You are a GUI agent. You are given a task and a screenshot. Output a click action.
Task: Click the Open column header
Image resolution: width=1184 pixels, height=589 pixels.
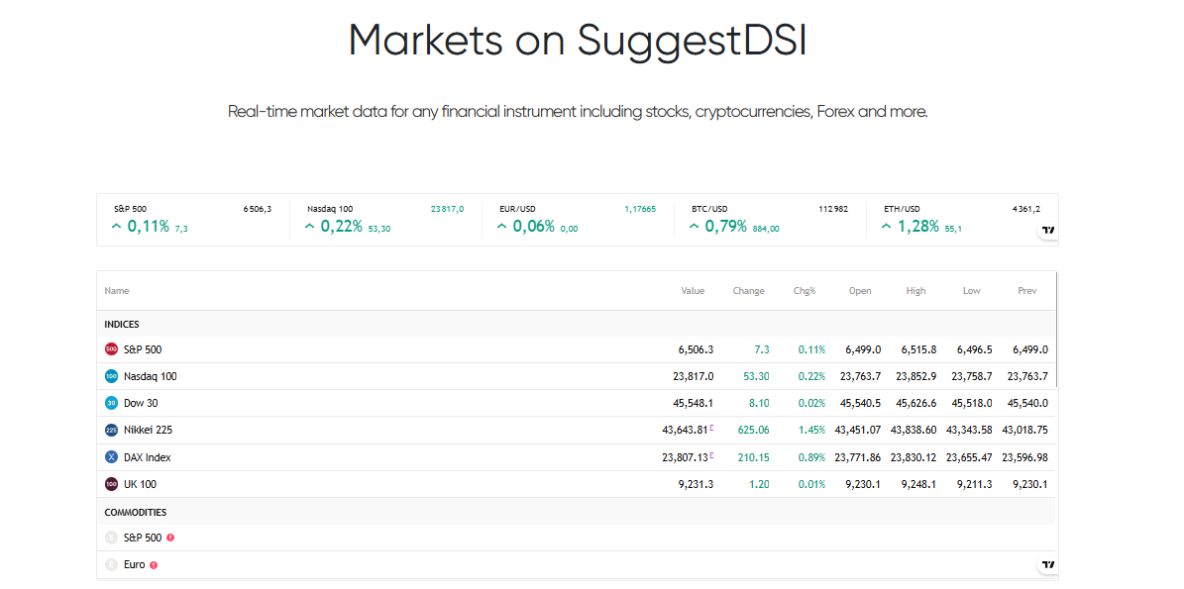(860, 291)
